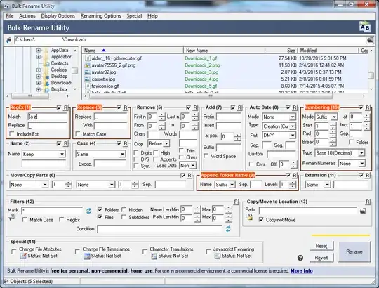Screen dimensions: 379x288
Task: Click the file list vertical scrollbar thumb
Action: coord(371,75)
